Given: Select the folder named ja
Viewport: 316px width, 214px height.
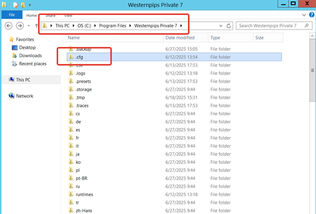Looking at the screenshot, I should point(78,154).
